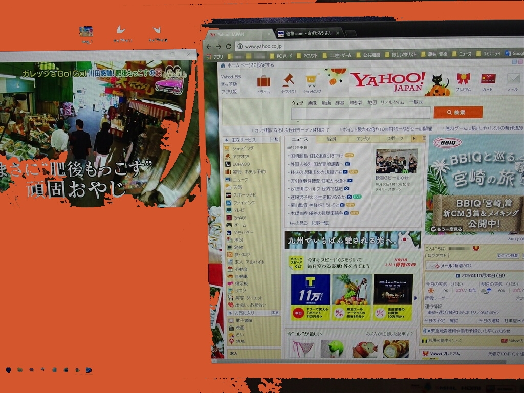Click the 記事一覧 link
The height and width of the screenshot is (393, 524).
(320, 223)
